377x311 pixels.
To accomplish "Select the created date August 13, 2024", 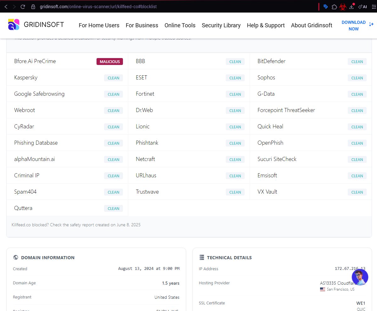I will [149, 269].
